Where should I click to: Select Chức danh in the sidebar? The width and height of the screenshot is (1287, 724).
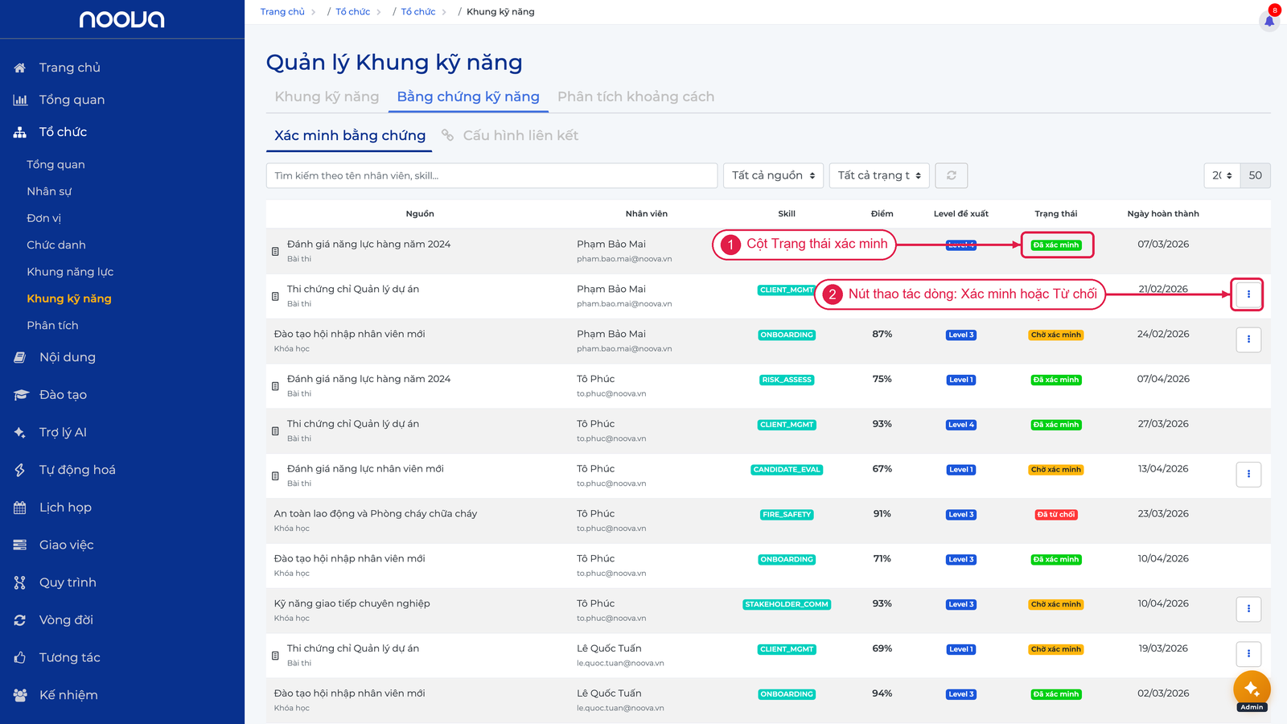coord(56,245)
